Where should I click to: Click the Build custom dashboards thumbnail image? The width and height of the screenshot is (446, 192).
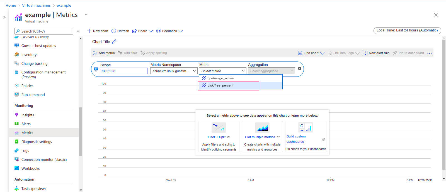(306, 127)
